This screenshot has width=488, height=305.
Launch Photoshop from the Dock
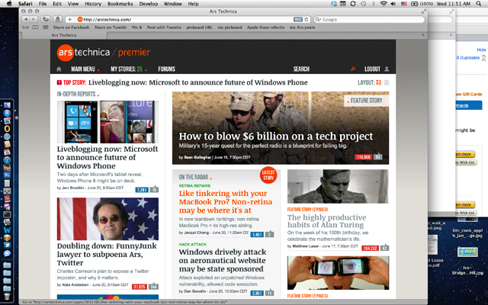pyautogui.click(x=7, y=175)
